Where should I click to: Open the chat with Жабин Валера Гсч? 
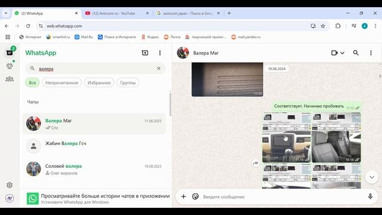[94, 146]
